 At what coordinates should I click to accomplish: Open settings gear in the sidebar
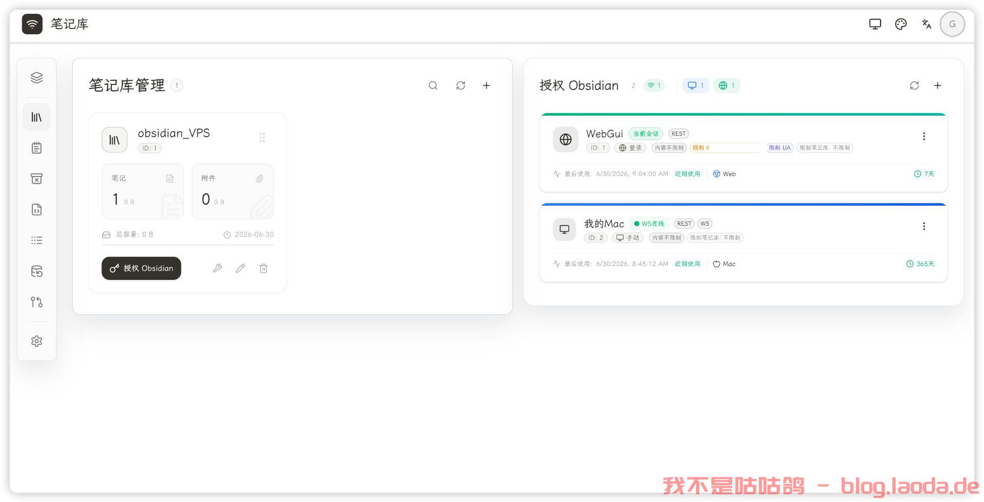(x=36, y=341)
